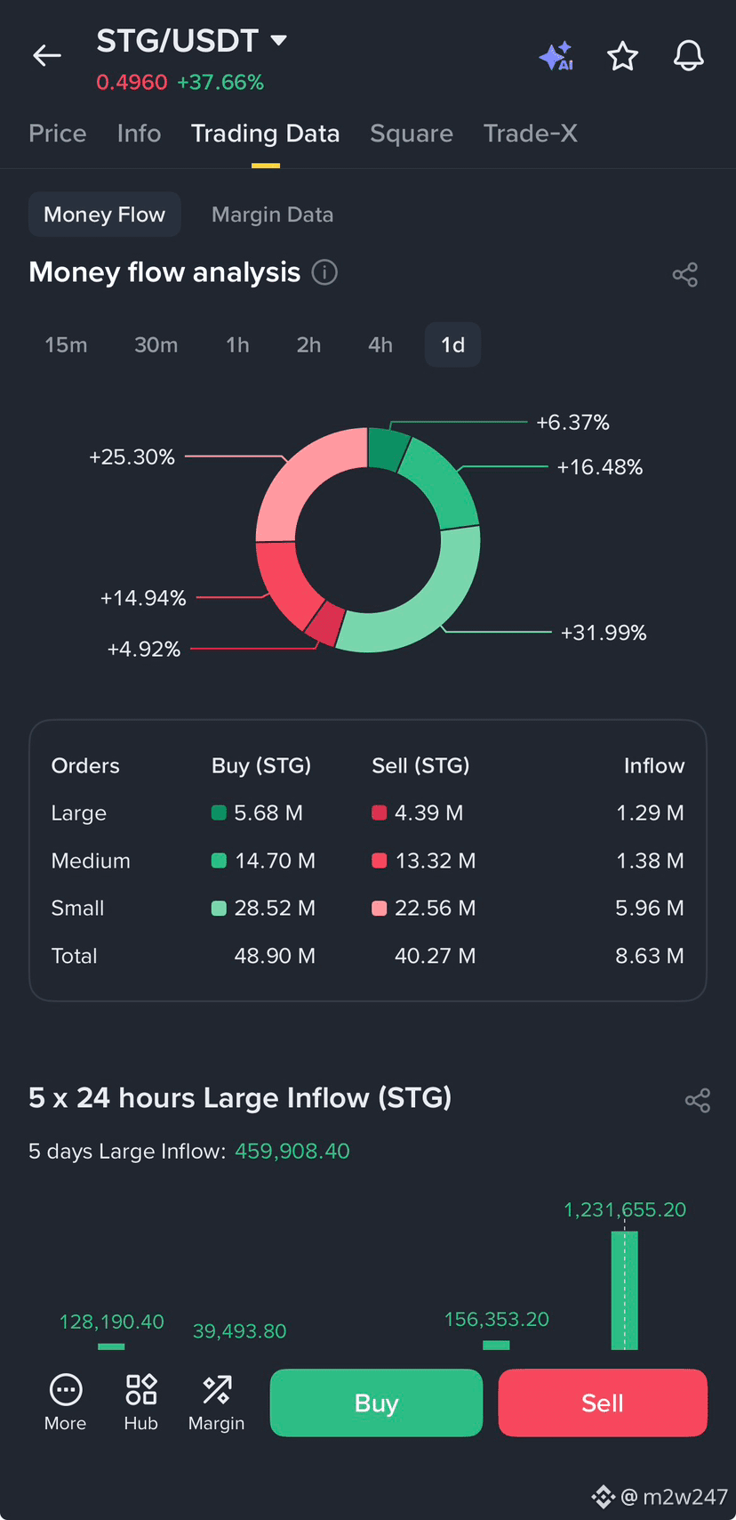Expand the STG/USDT pair dropdown arrow

pyautogui.click(x=278, y=40)
